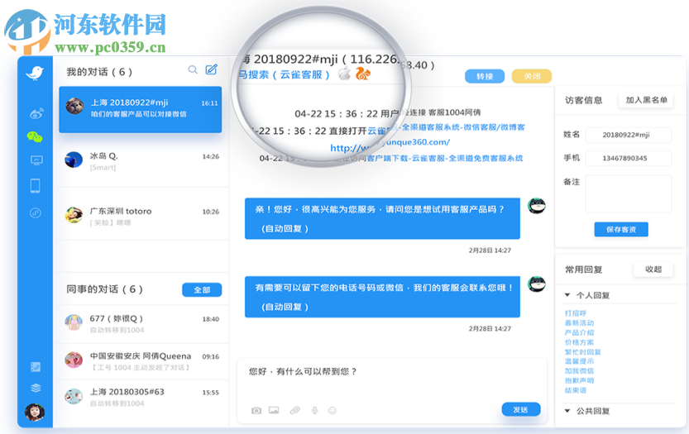Click the UC browser squirrel icon
This screenshot has width=689, height=434.
click(363, 74)
